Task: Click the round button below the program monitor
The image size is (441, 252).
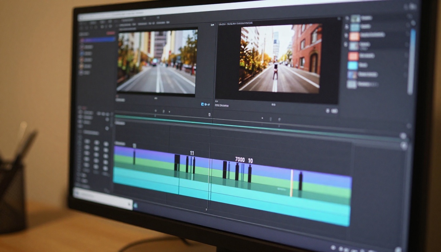Action: pos(327,111)
